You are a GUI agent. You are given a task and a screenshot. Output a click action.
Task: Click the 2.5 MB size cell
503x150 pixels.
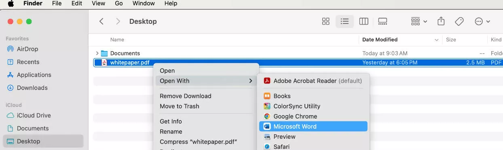(x=475, y=62)
